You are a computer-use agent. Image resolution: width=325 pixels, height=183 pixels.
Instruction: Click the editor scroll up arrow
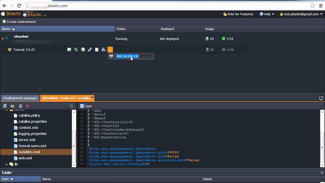click(323, 112)
